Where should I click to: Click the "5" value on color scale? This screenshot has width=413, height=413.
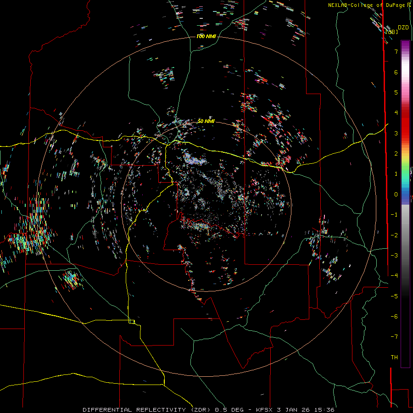(396, 92)
